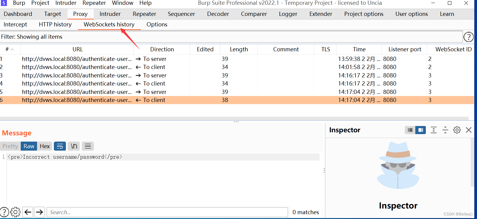Click the Burp Suite lightning logo icon
477x219 pixels.
(x=4, y=3)
